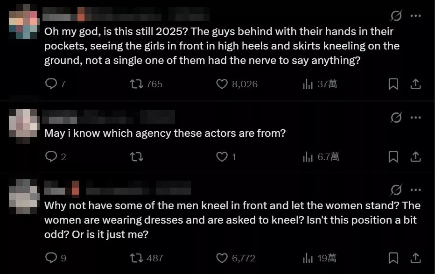Image resolution: width=435 pixels, height=274 pixels.
Task: Open the 'Why not have some' tweet text
Action: (232, 220)
